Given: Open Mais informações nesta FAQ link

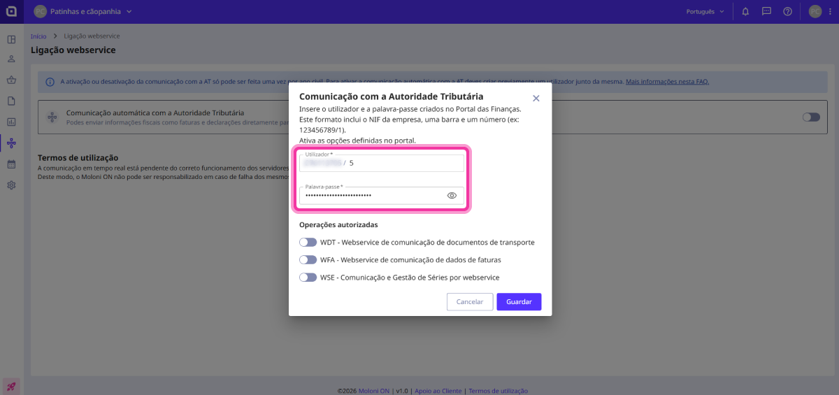Looking at the screenshot, I should click(x=667, y=82).
